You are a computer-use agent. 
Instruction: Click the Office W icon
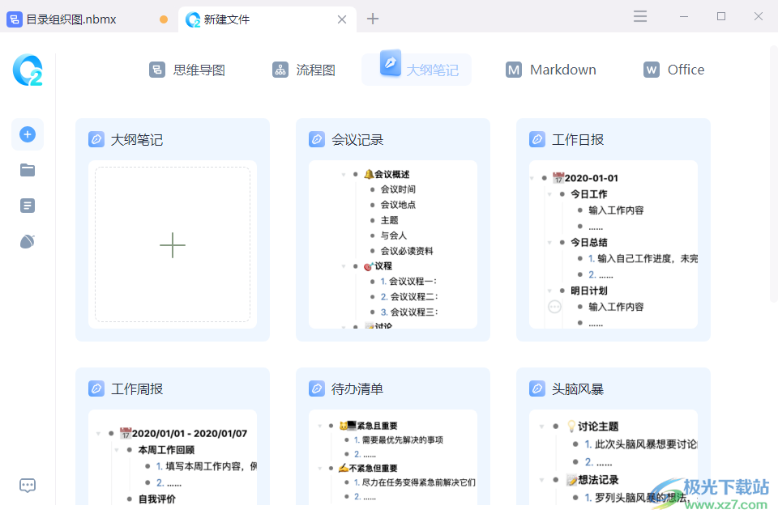(651, 70)
